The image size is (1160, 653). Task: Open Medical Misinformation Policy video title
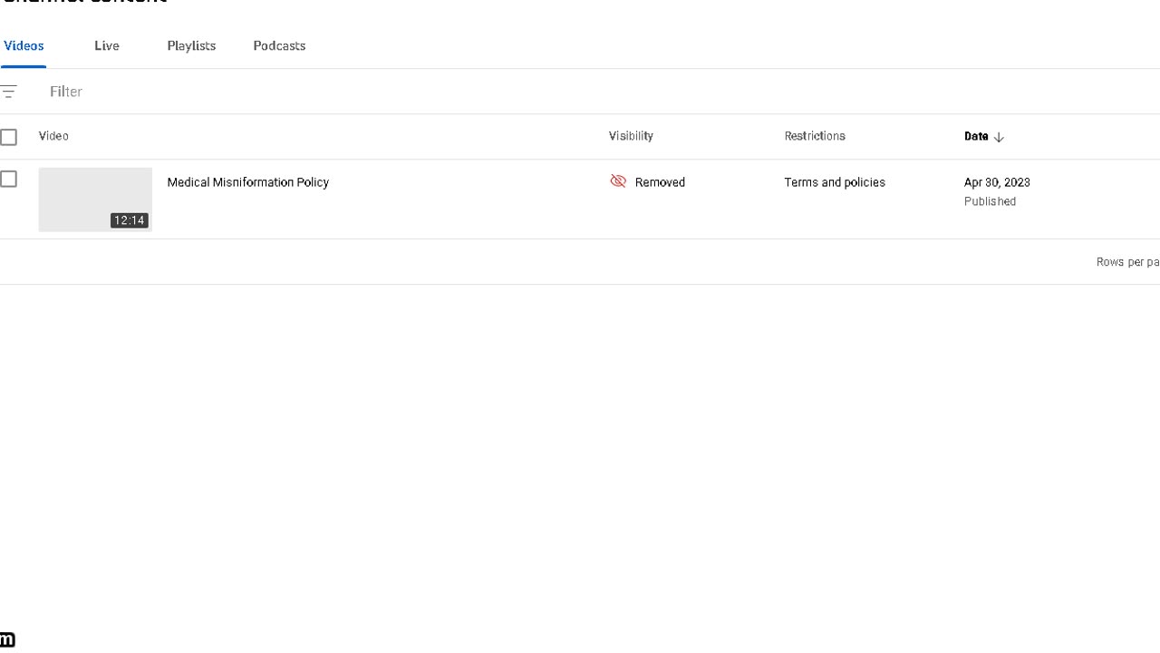247,182
